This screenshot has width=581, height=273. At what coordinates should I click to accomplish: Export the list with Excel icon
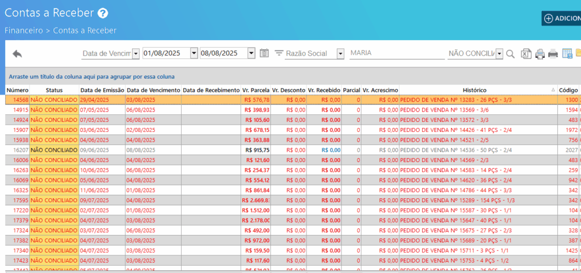click(526, 54)
